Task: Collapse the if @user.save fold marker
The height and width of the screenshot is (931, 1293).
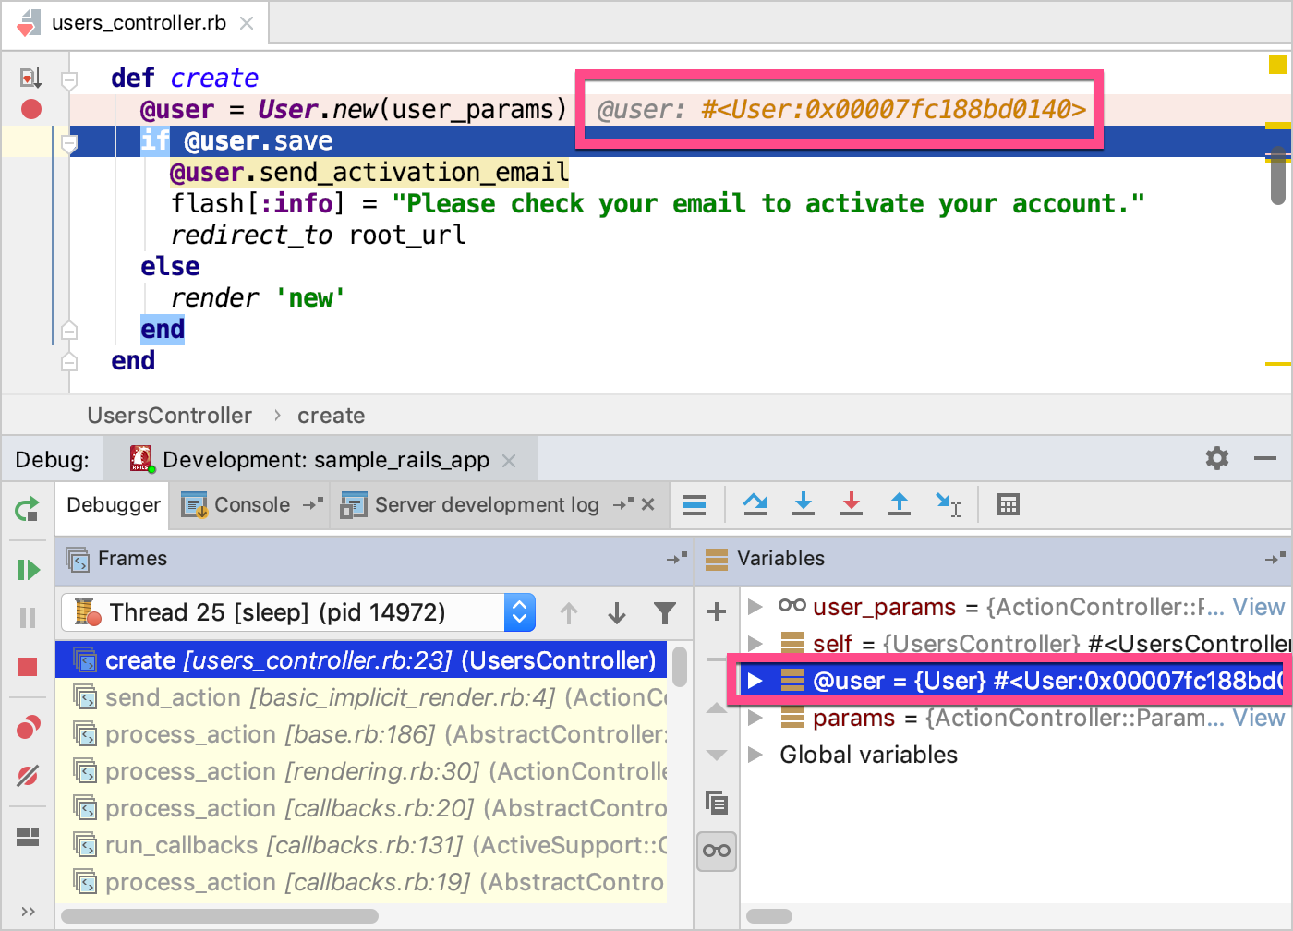Action: 69,143
